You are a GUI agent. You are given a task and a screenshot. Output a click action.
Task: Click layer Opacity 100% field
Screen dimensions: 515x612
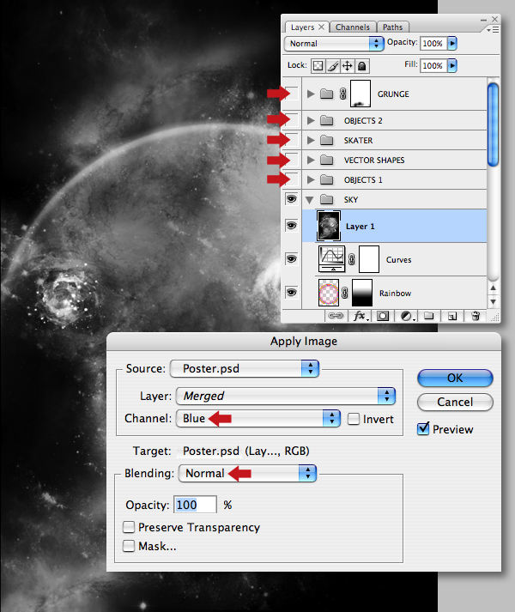click(x=433, y=43)
